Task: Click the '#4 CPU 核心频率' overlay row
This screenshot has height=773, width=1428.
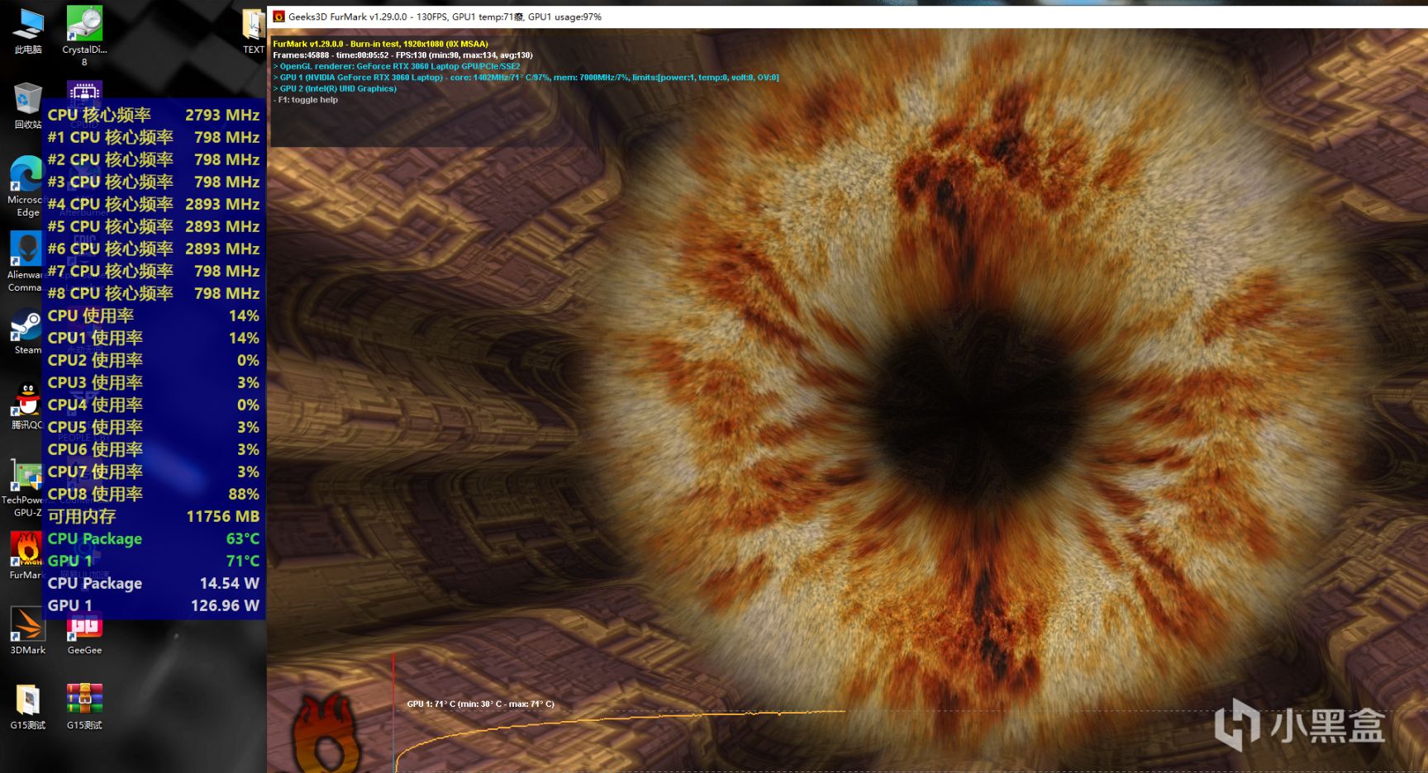Action: point(154,204)
